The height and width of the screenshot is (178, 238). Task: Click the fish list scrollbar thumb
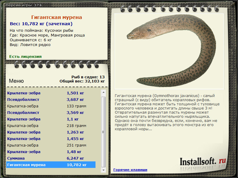point(103,132)
